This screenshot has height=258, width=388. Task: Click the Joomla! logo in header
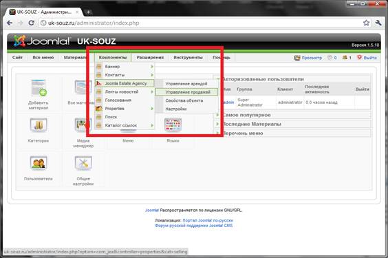click(41, 41)
